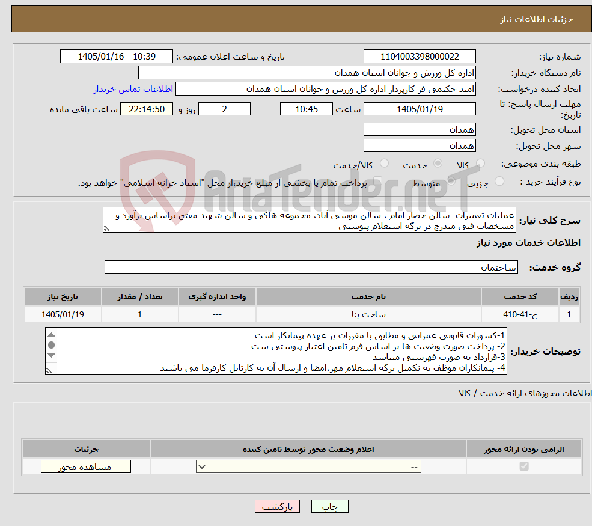Click resize handle of general description box
592x526 pixels.
coord(106,228)
